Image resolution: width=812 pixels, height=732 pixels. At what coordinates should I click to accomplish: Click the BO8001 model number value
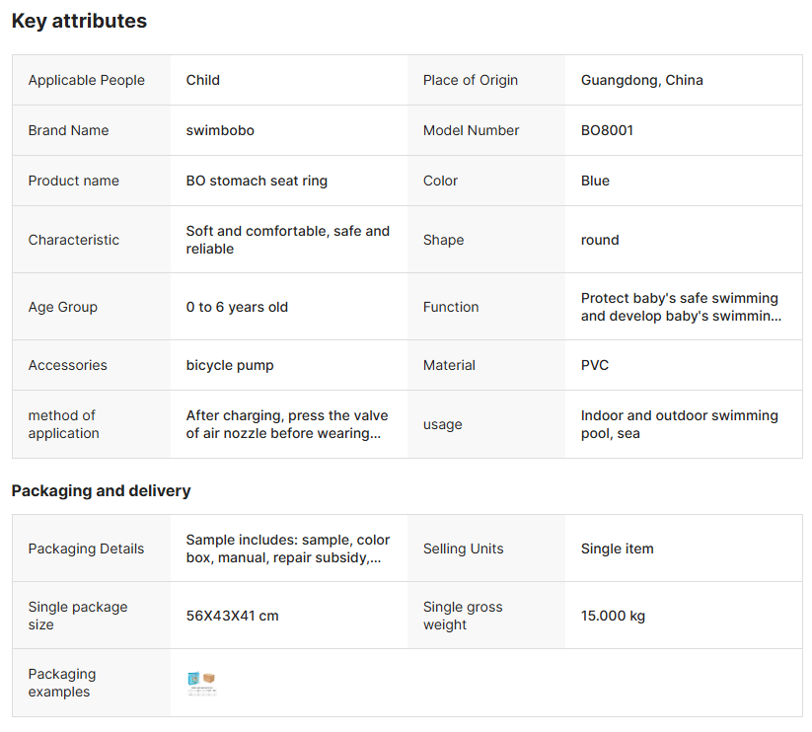point(607,130)
